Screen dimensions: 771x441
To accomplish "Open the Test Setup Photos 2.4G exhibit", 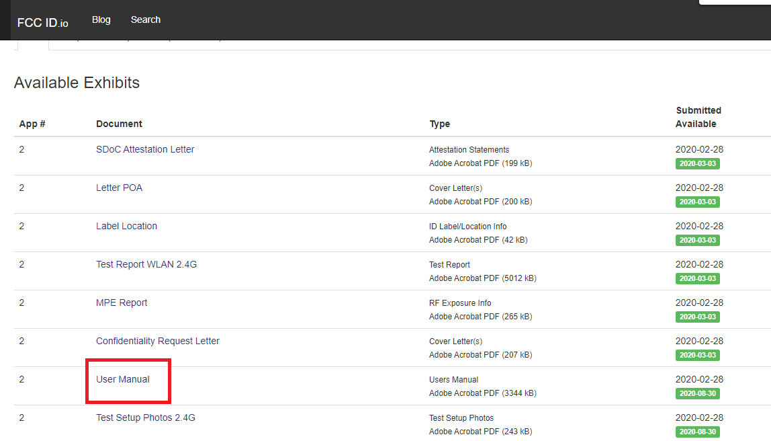I will click(x=146, y=417).
